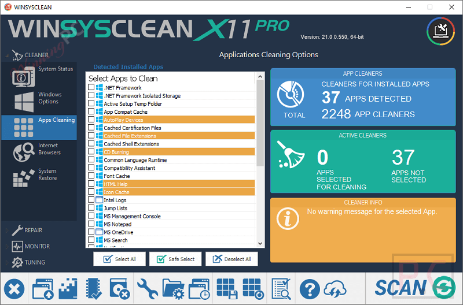The image size is (463, 305).
Task: Open the TUNING menu label
Action: click(35, 262)
